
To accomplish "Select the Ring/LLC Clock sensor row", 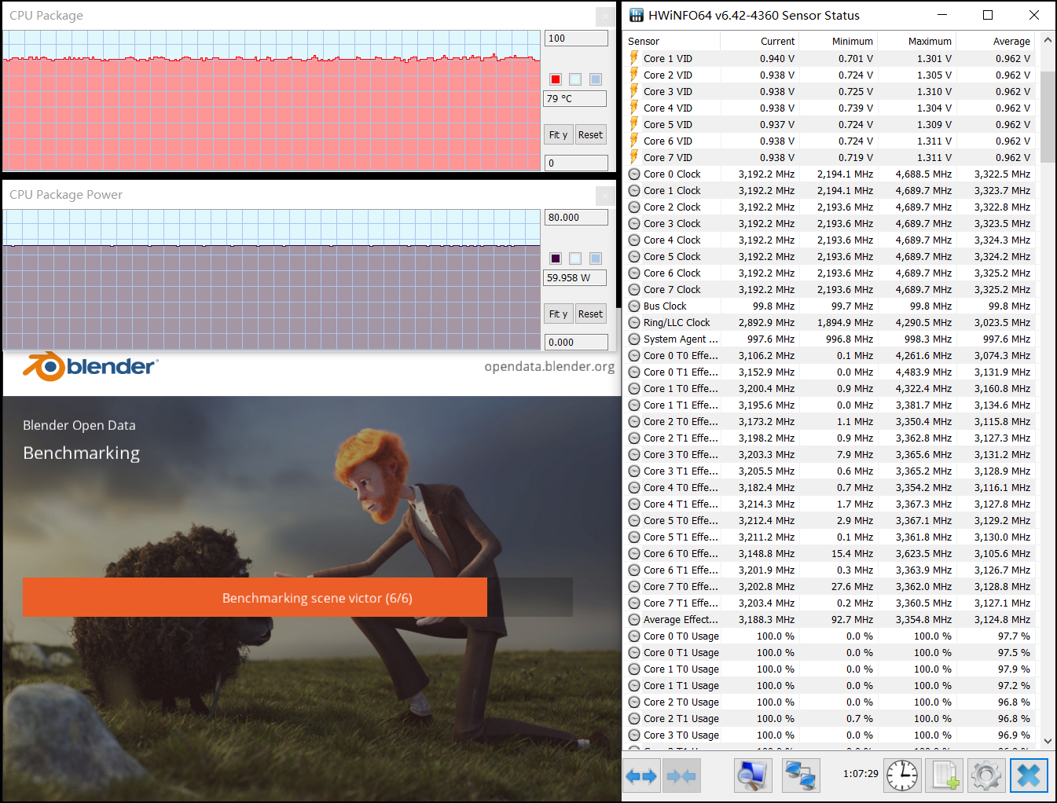I will click(676, 323).
